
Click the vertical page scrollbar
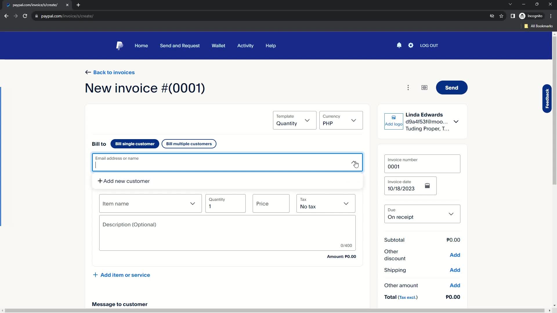[x=554, y=110]
